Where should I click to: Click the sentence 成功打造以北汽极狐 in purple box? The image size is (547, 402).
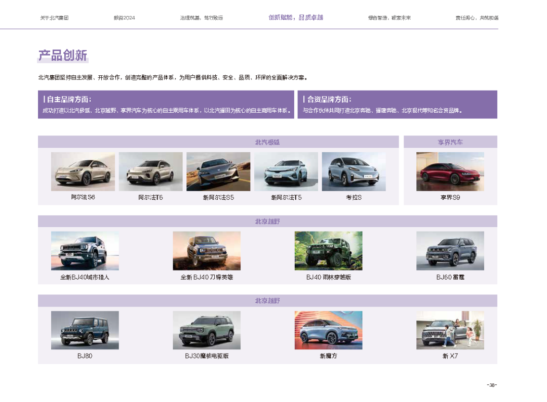167,110
